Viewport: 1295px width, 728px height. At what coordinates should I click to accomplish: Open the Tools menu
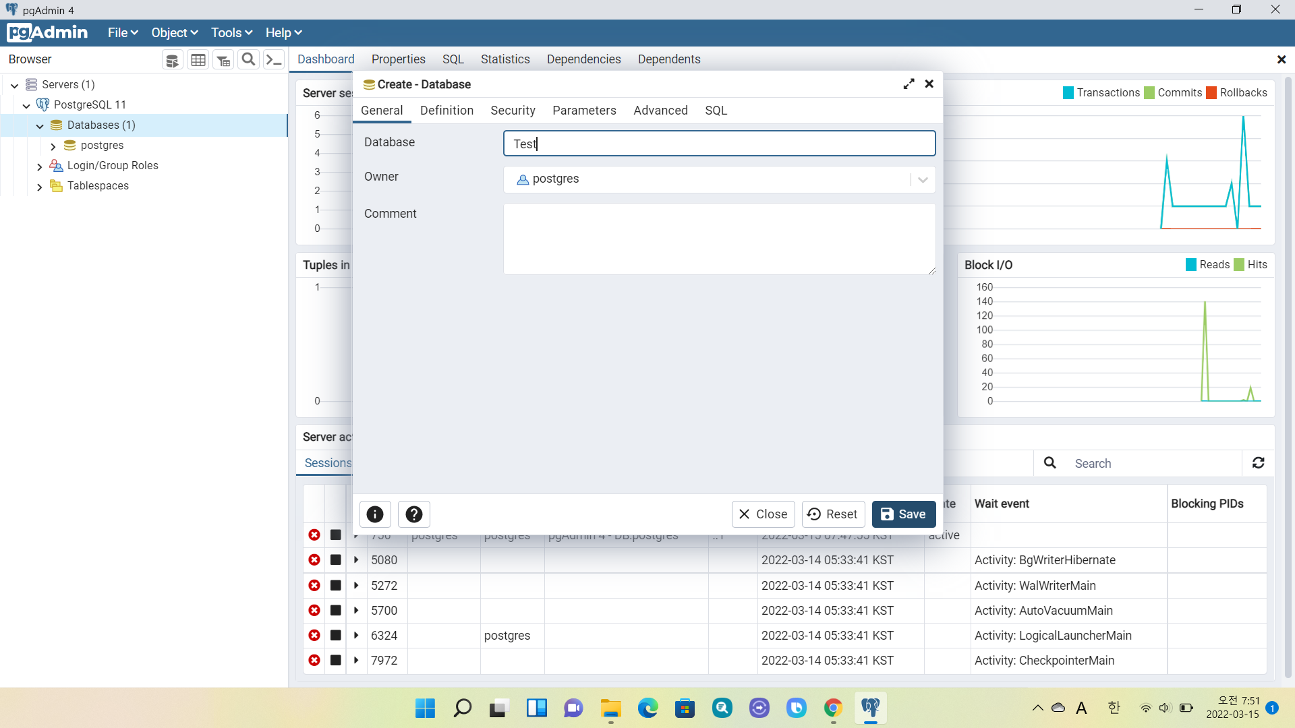coord(231,33)
